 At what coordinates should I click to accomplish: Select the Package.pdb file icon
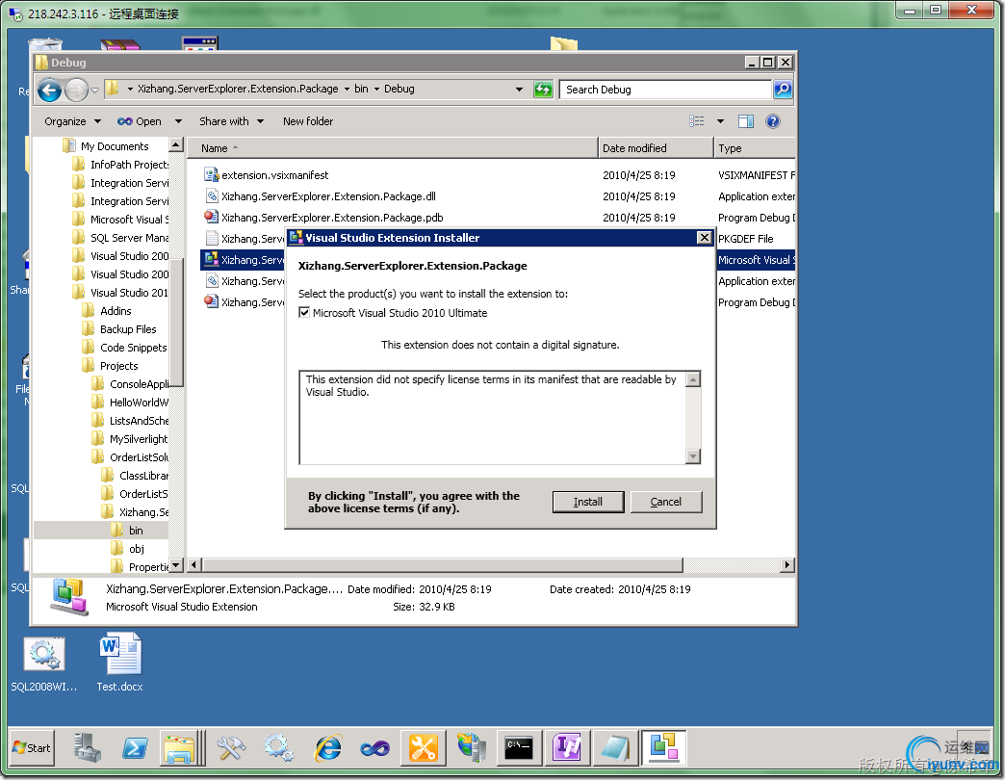coord(212,217)
